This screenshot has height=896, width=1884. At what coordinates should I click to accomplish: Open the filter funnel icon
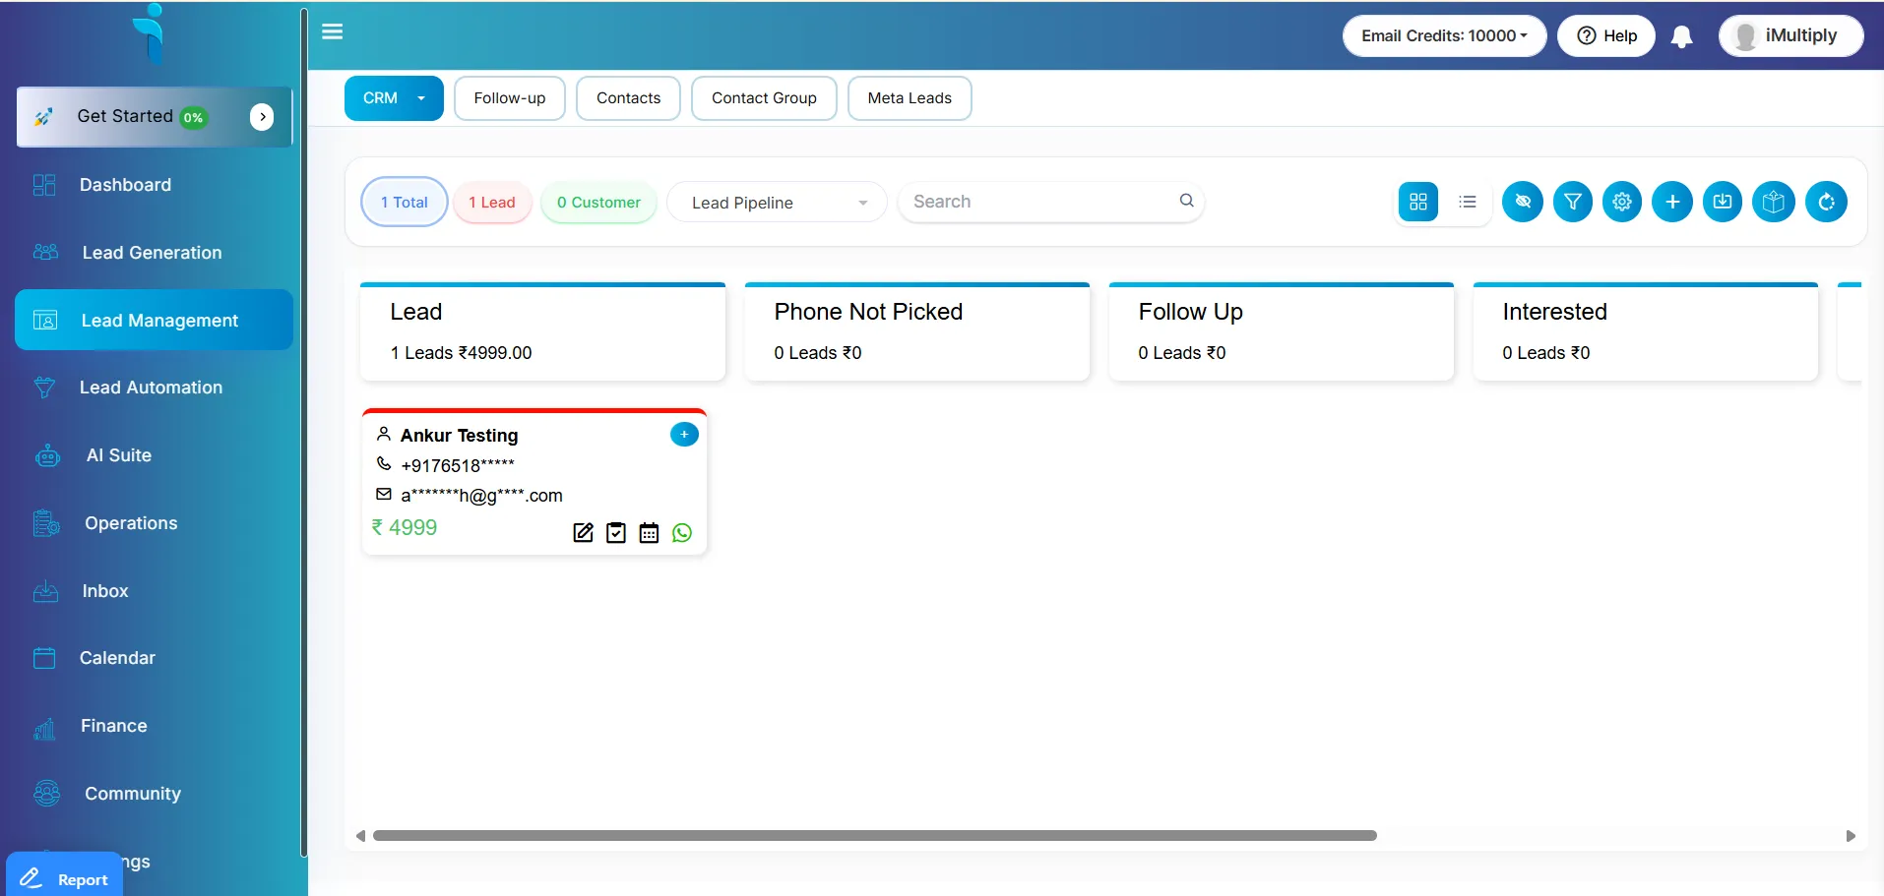pos(1572,203)
